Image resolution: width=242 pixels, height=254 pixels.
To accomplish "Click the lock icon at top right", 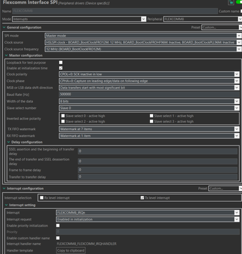I will (x=231, y=3).
